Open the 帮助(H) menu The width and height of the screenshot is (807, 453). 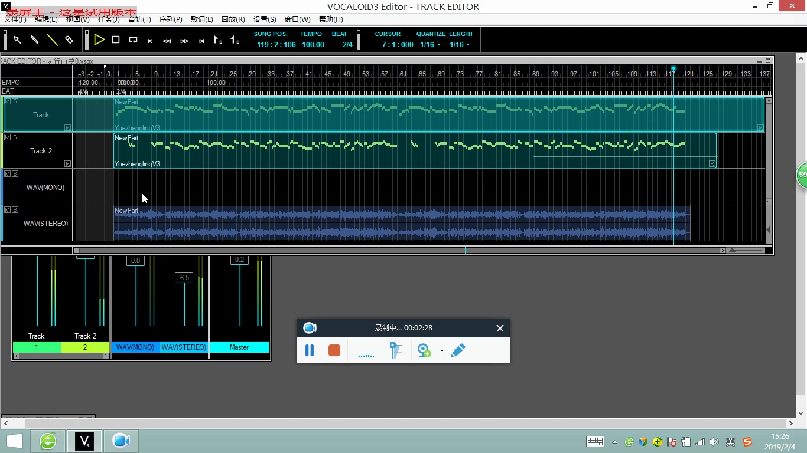[x=331, y=19]
